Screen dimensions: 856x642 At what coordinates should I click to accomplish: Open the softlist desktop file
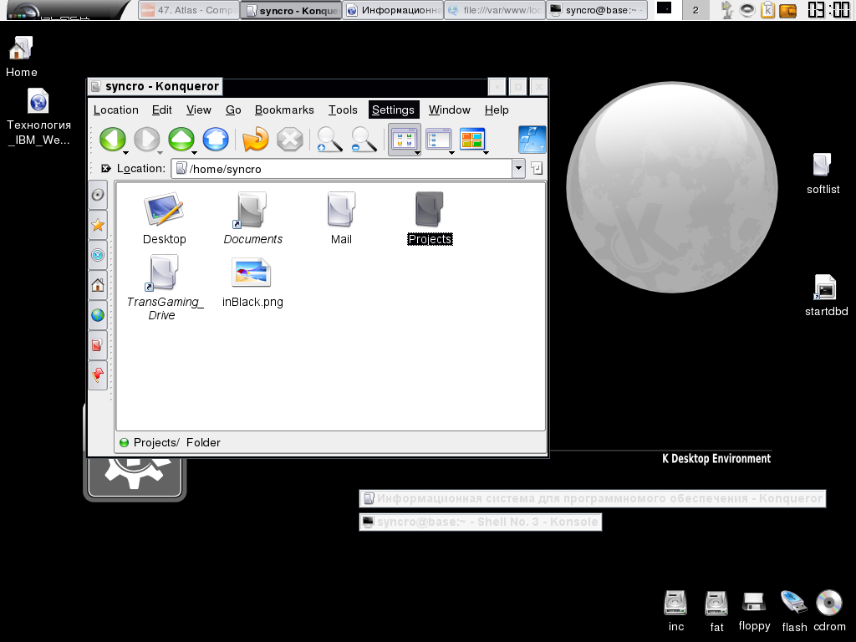pos(823,174)
